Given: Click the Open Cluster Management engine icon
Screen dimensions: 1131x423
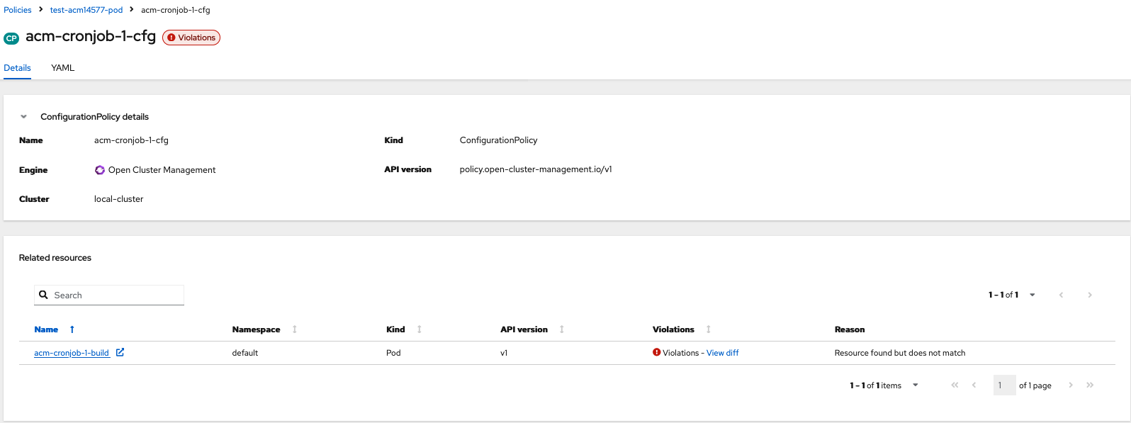Looking at the screenshot, I should point(100,170).
